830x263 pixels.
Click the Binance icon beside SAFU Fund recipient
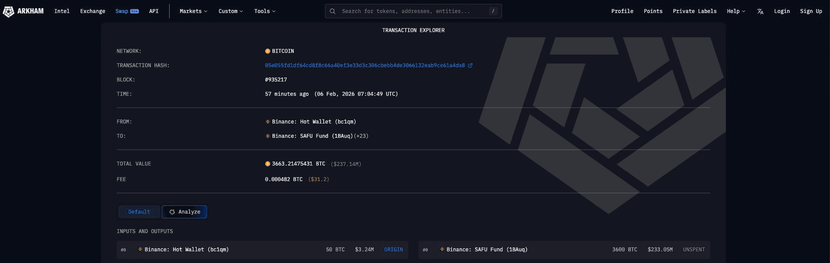click(x=268, y=136)
